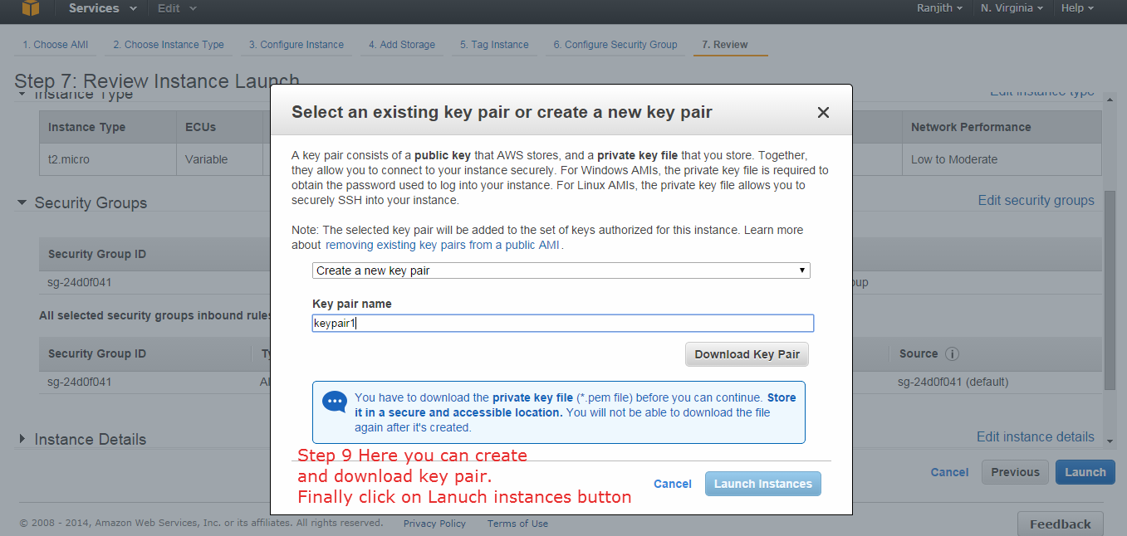
Task: Click the Key pair name input field
Action: tap(563, 324)
